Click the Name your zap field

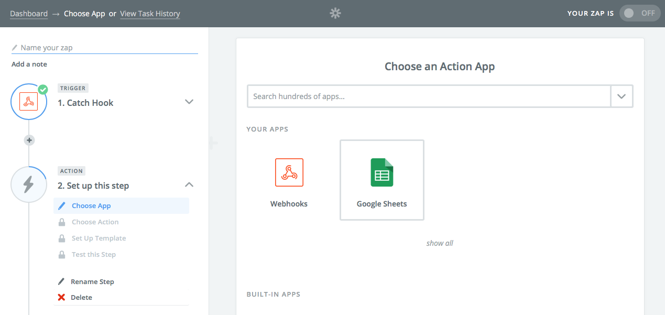(105, 48)
